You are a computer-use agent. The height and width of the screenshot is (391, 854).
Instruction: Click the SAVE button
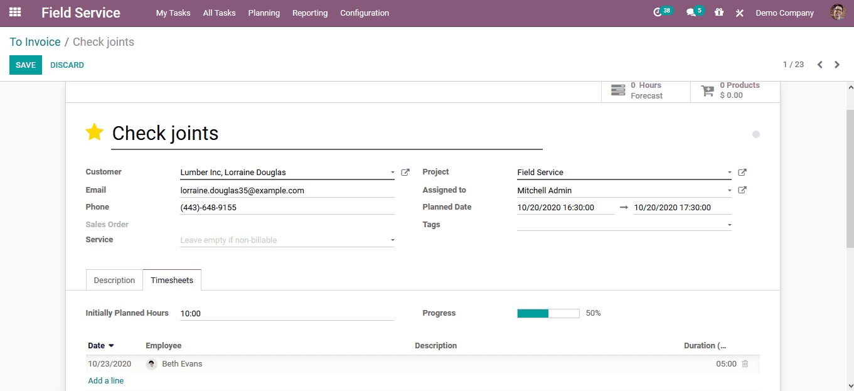click(26, 65)
